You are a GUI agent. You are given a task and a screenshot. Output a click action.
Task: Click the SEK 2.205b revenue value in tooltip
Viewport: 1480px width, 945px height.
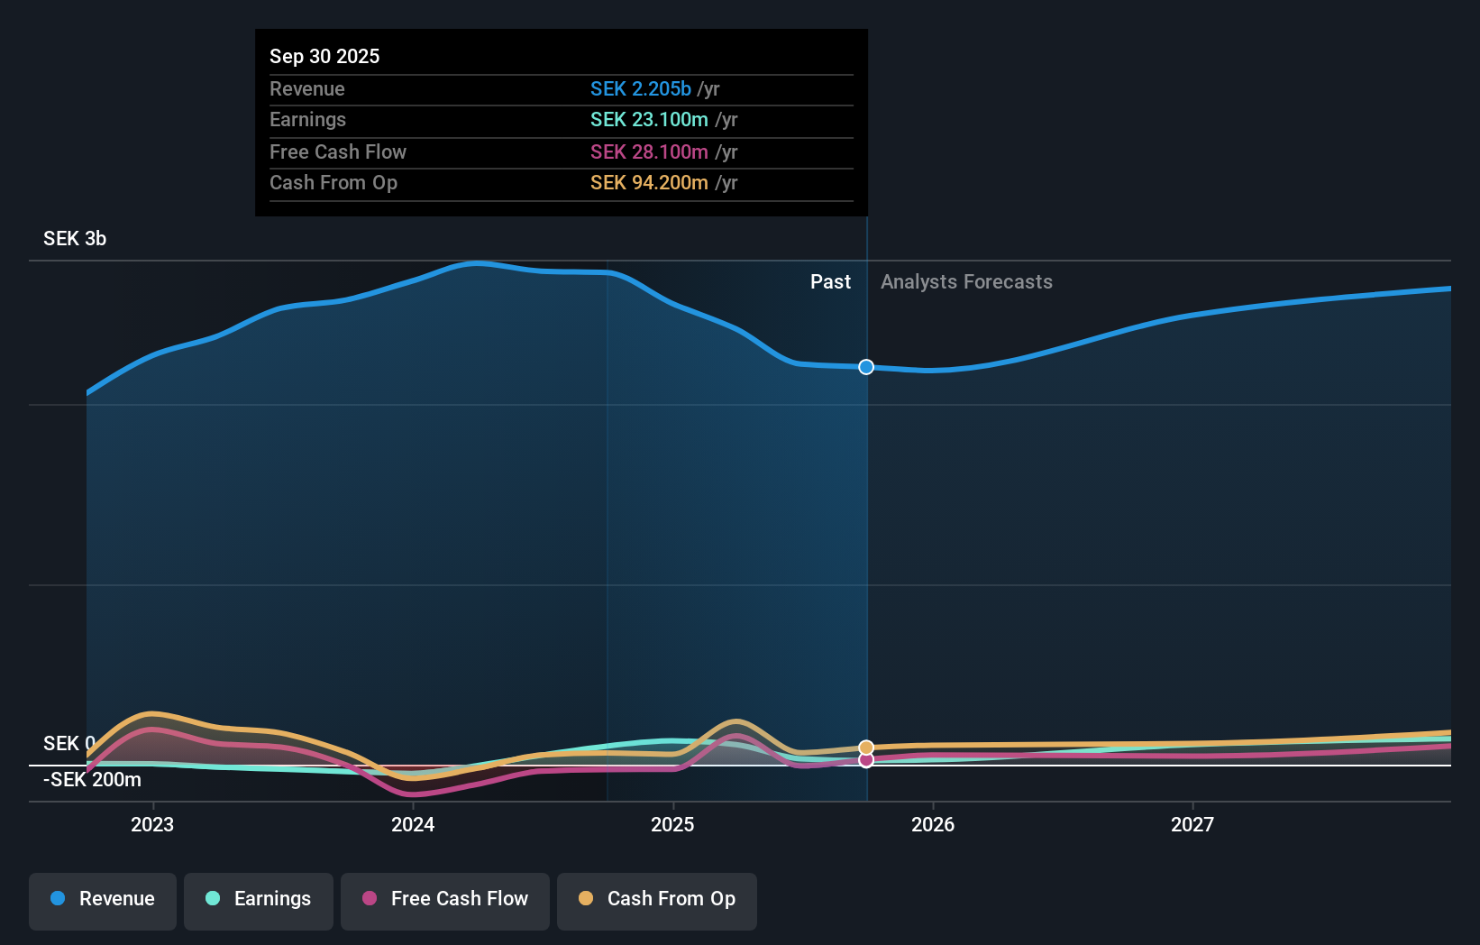coord(642,88)
